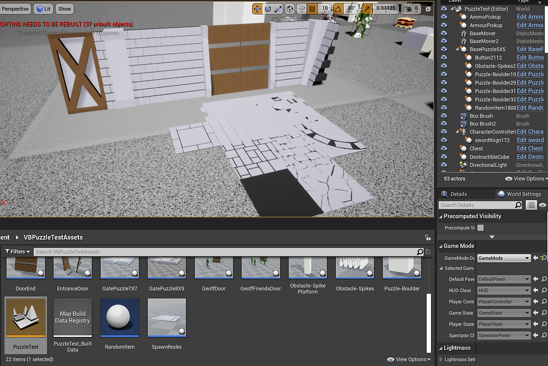
Task: Toggle visibility of Box Brush actor
Action: (444, 116)
